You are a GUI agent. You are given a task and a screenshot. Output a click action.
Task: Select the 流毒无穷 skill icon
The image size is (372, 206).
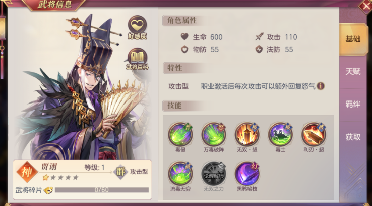pyautogui.click(x=180, y=174)
